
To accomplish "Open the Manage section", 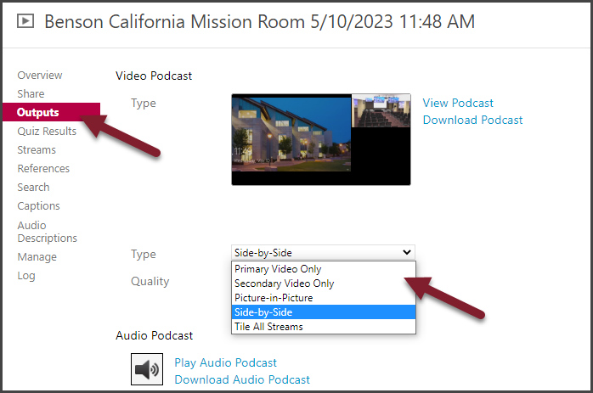I will pos(37,257).
